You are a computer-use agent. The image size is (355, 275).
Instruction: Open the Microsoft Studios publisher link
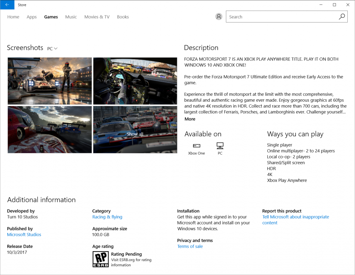click(24, 235)
